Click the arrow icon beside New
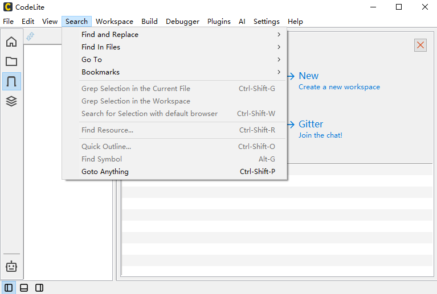The width and height of the screenshot is (437, 294). [x=291, y=76]
